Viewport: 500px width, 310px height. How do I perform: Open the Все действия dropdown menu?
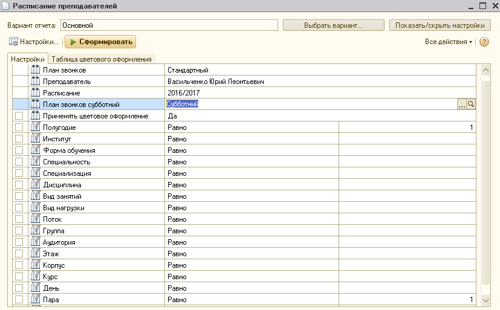coord(449,42)
